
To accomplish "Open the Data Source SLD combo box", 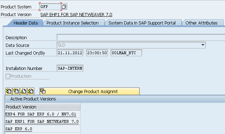I will 131,45.
